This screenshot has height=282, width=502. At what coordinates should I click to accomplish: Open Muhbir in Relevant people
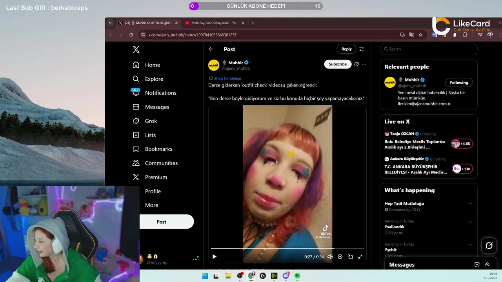coord(412,80)
